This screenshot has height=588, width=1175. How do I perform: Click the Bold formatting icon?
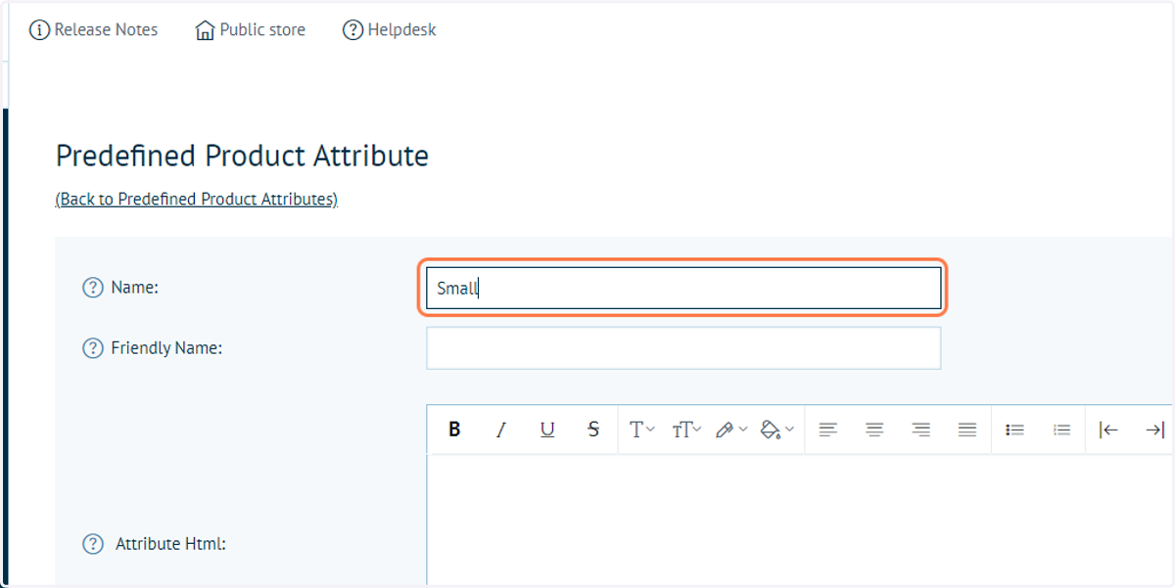pos(454,430)
